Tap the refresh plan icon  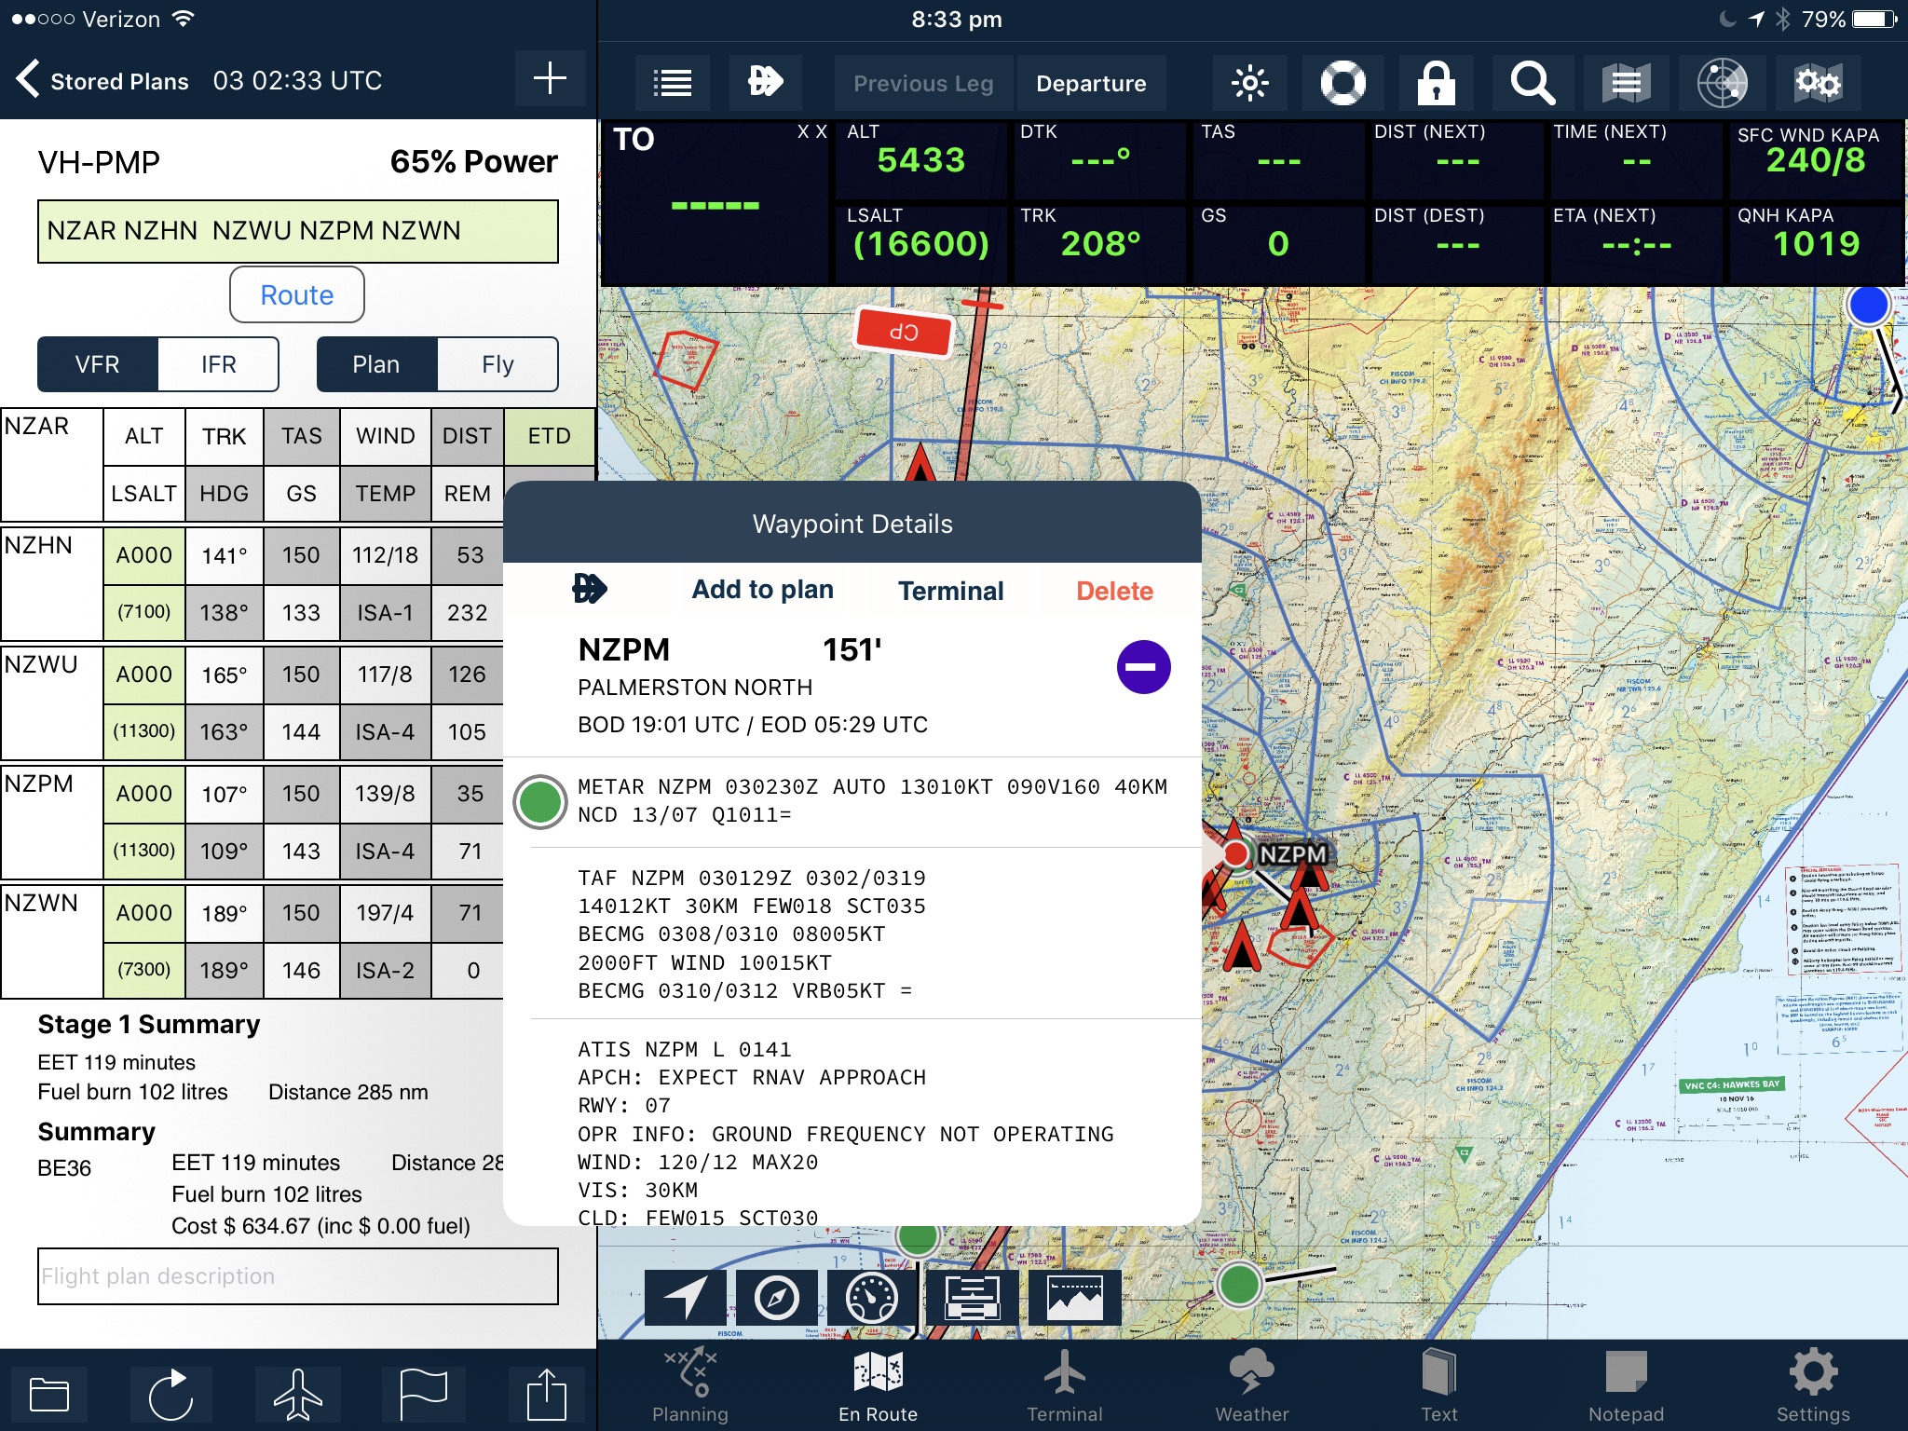[171, 1395]
